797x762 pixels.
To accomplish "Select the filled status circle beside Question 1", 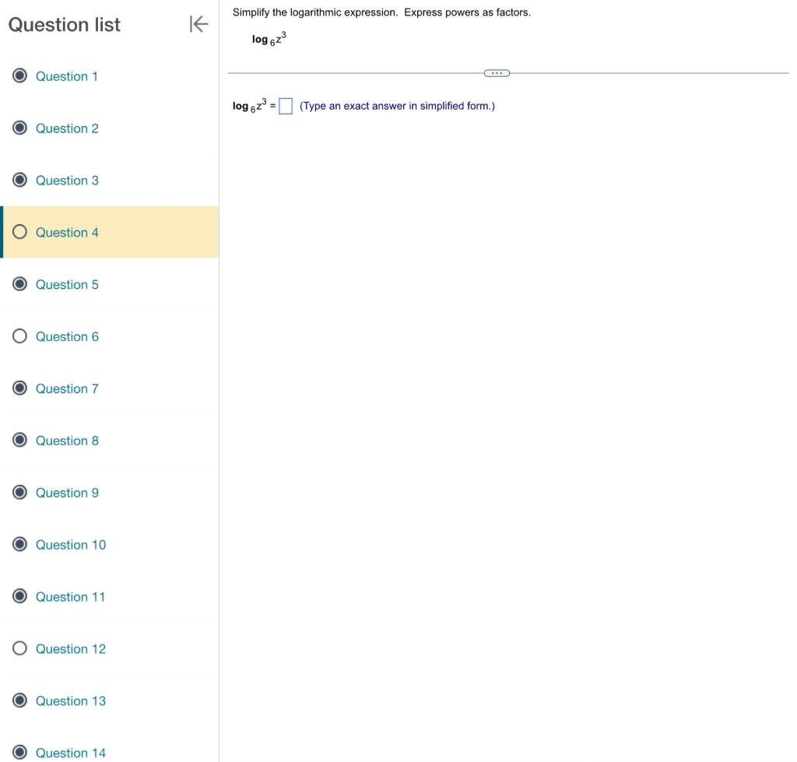I will pyautogui.click(x=19, y=75).
